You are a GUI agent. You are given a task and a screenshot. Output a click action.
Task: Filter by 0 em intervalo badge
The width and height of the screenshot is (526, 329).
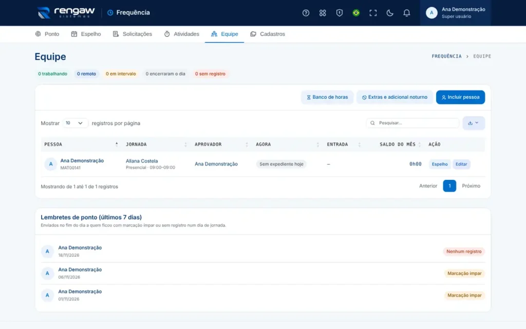coord(121,74)
